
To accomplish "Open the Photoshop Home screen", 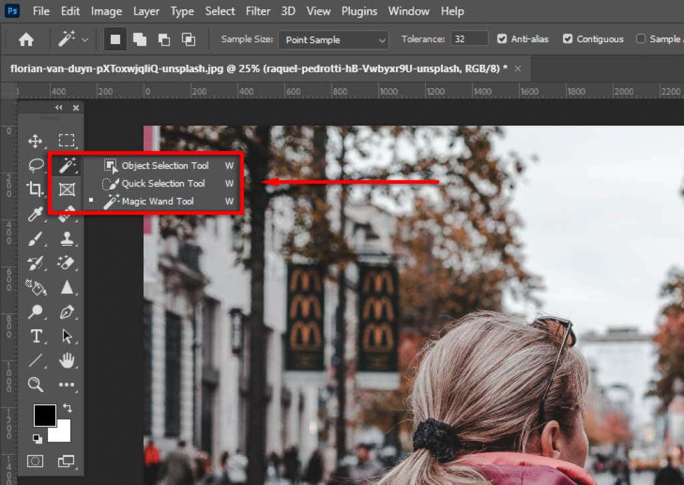I will [x=25, y=39].
